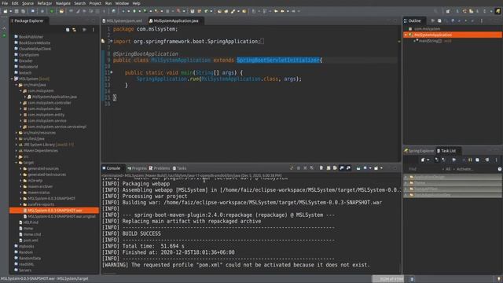The width and height of the screenshot is (503, 283).
Task: Expand the Maven Dependencies node
Action: pyautogui.click(x=17, y=151)
